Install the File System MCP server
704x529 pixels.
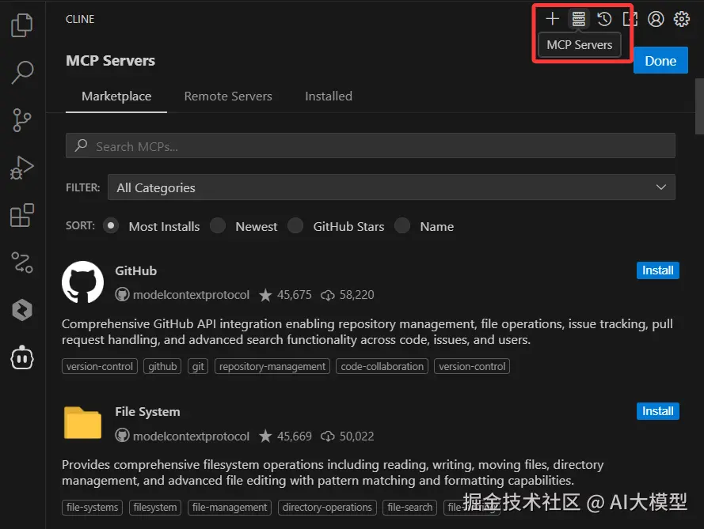click(658, 411)
